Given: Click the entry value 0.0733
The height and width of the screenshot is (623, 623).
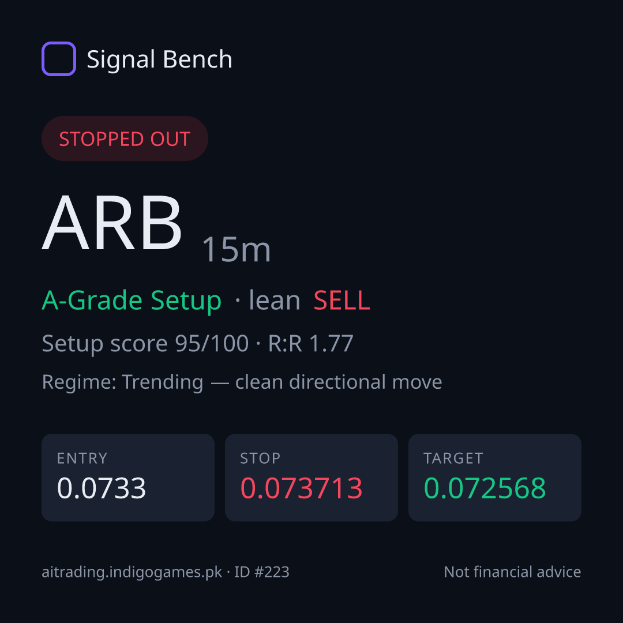Looking at the screenshot, I should [x=102, y=488].
